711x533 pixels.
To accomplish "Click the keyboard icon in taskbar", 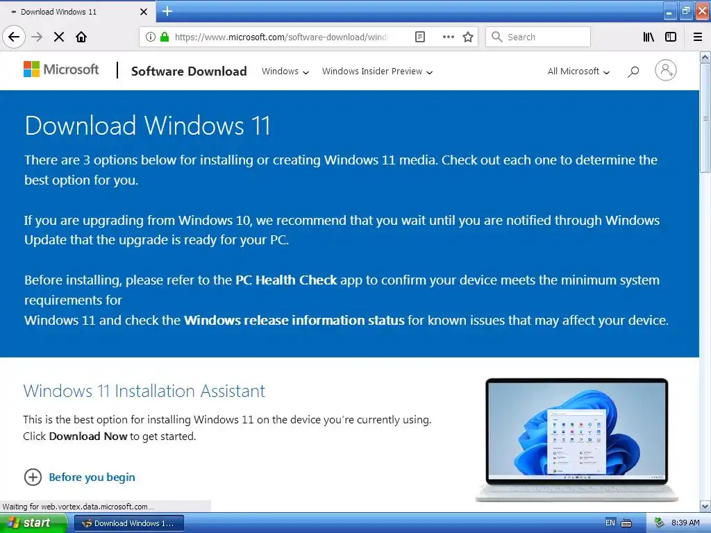I will point(626,523).
